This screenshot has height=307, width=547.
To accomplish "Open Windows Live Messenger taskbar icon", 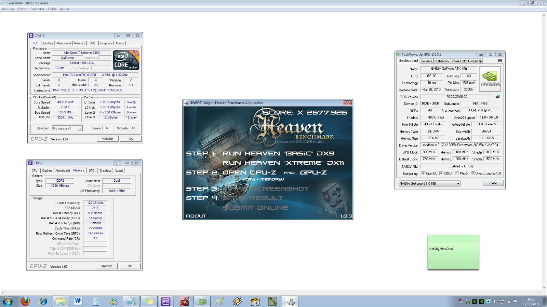I will (x=114, y=301).
